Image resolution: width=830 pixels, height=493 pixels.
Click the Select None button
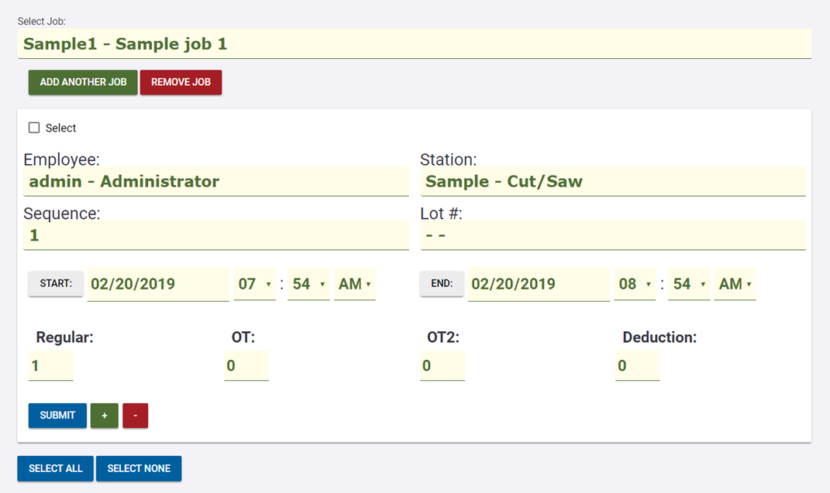click(x=139, y=468)
